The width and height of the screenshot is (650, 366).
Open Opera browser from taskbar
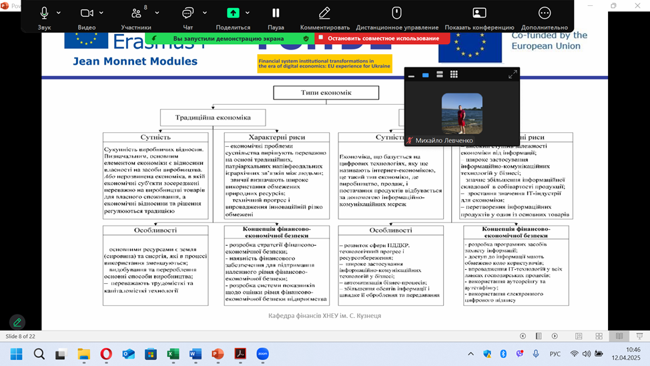coord(106,354)
